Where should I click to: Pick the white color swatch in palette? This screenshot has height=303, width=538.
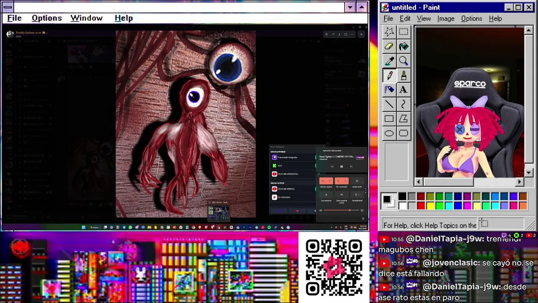point(403,206)
